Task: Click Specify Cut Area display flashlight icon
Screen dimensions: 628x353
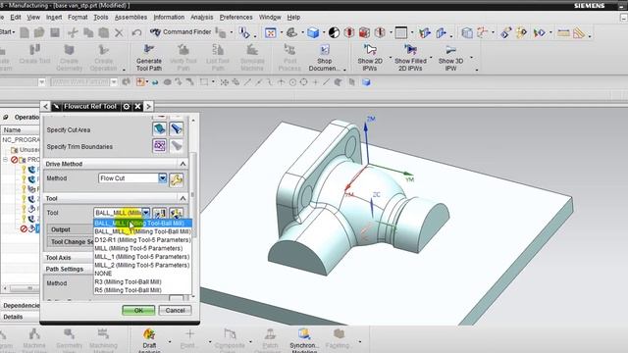Action: 177,128
